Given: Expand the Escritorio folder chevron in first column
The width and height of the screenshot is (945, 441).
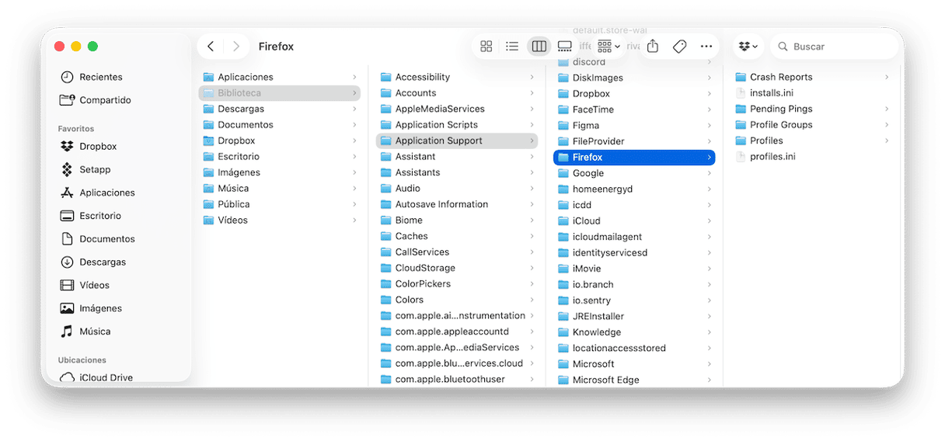Looking at the screenshot, I should [x=354, y=157].
